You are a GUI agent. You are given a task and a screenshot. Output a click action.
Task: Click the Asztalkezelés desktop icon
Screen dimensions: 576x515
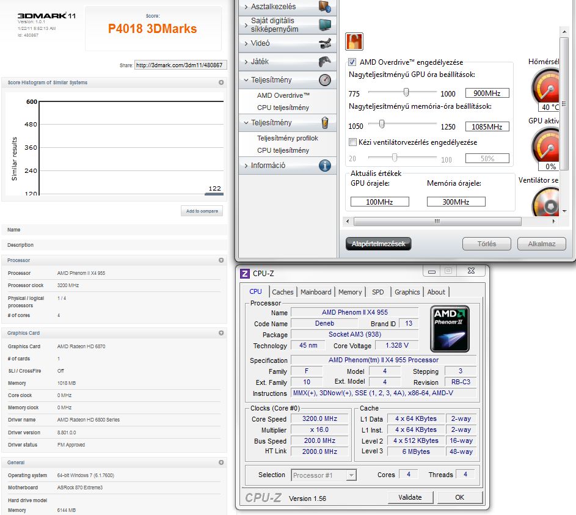pos(325,6)
